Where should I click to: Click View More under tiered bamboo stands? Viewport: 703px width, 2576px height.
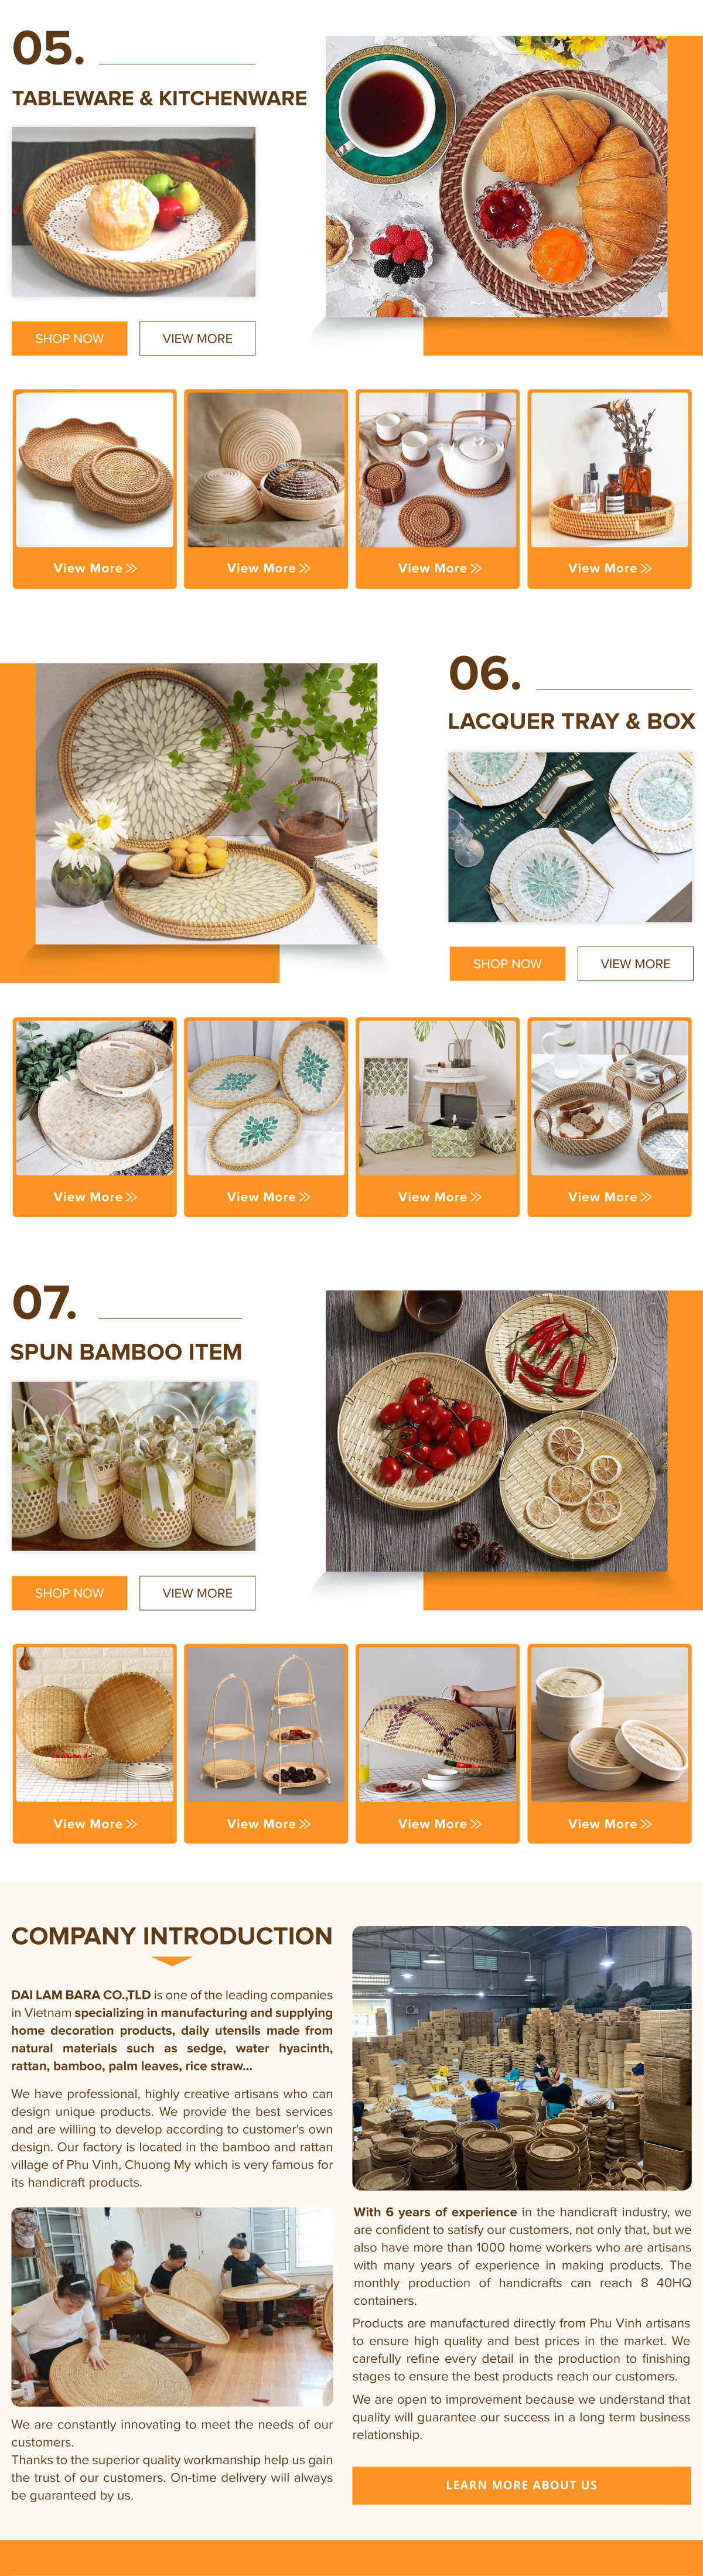[x=267, y=1824]
